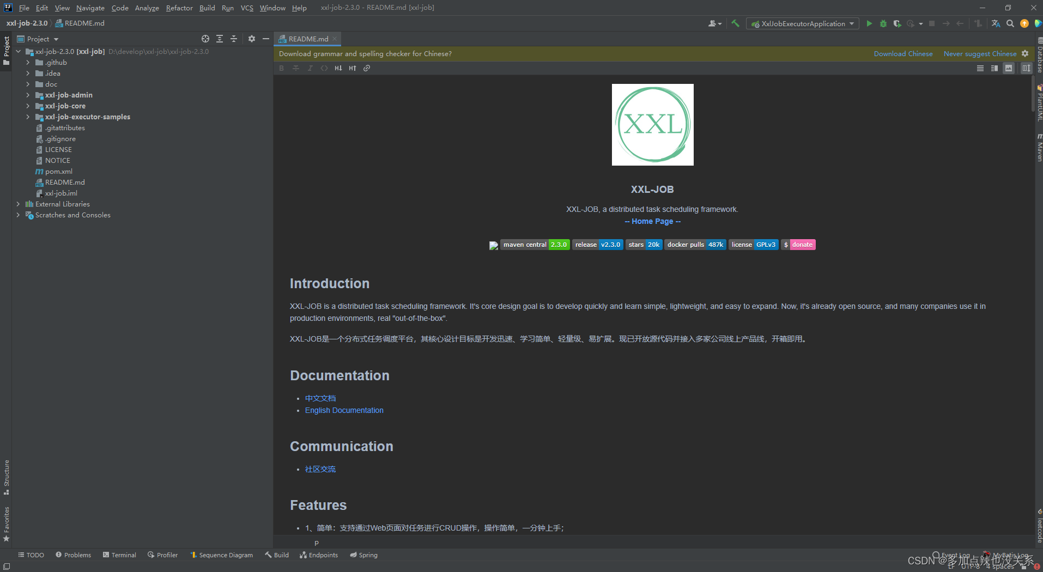Image resolution: width=1043 pixels, height=572 pixels.
Task: Click the Header level up (H↑) icon
Action: (353, 68)
